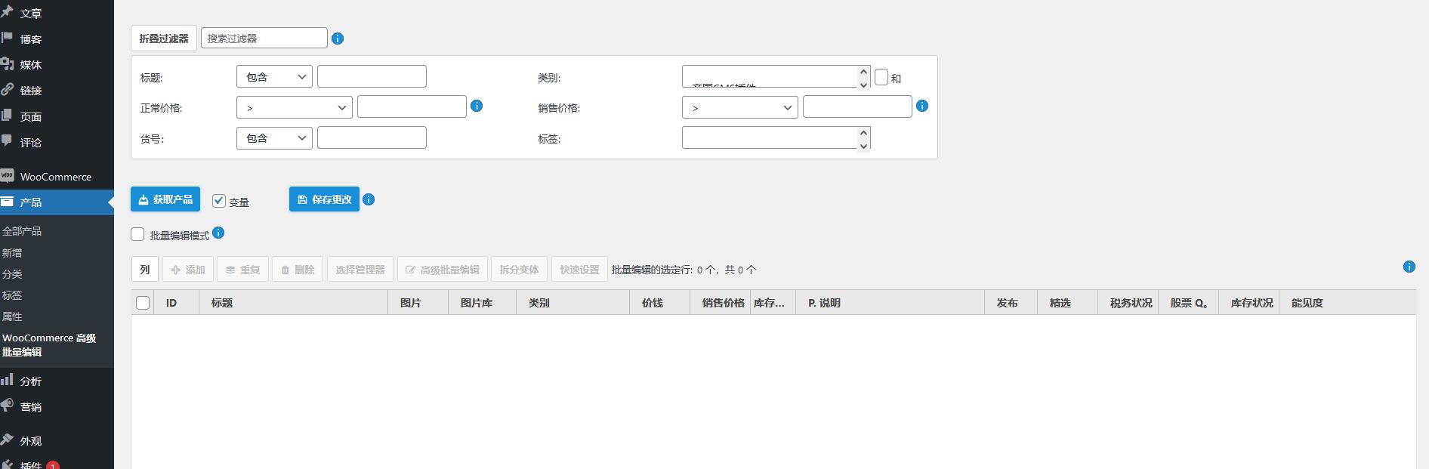Open 分类 submenu item
The height and width of the screenshot is (469, 1429).
point(12,274)
